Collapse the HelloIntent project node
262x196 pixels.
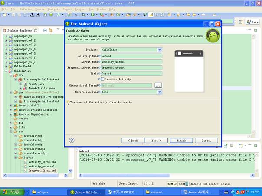6,71
